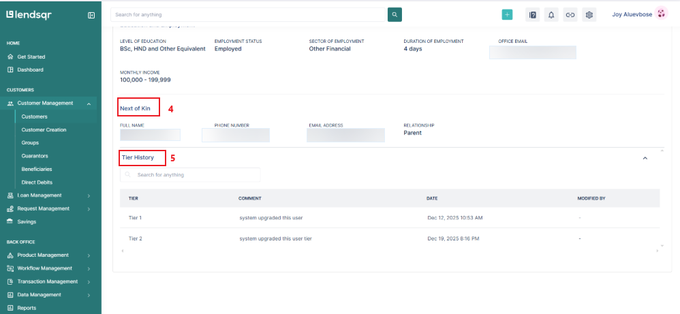The height and width of the screenshot is (314, 680).
Task: Click the green plus add icon
Action: click(x=507, y=14)
